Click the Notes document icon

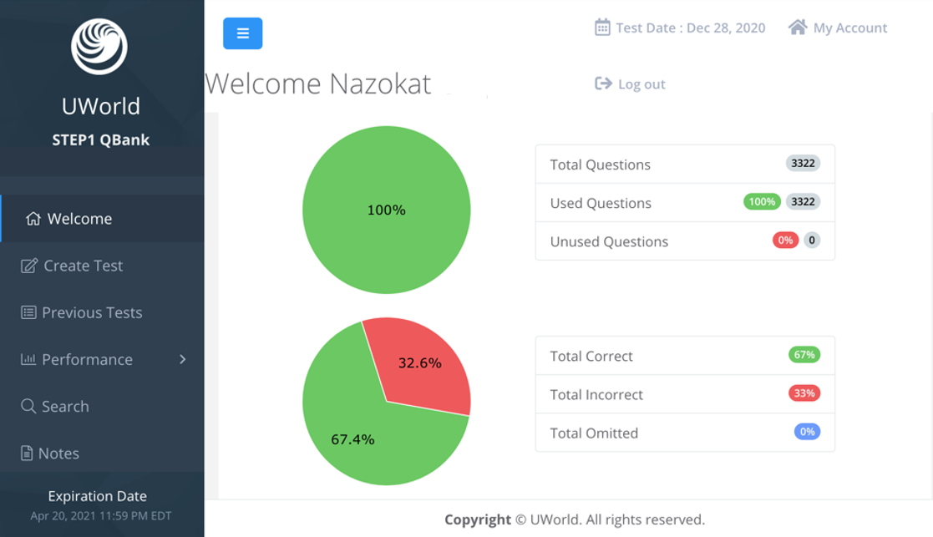[x=27, y=453]
